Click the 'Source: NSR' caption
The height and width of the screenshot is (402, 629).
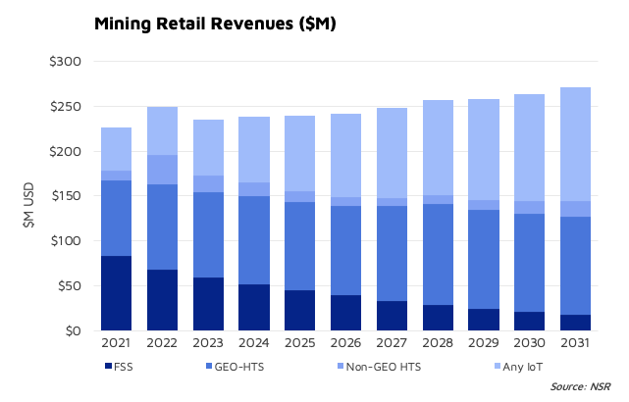pyautogui.click(x=580, y=386)
